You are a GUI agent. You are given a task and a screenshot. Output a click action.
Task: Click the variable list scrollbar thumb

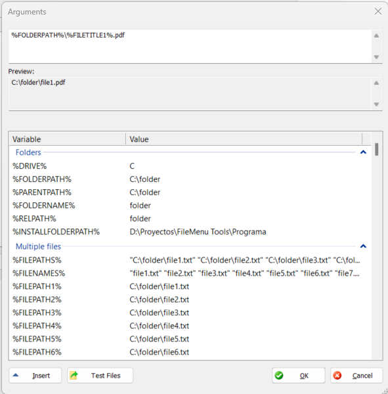pyautogui.click(x=376, y=150)
